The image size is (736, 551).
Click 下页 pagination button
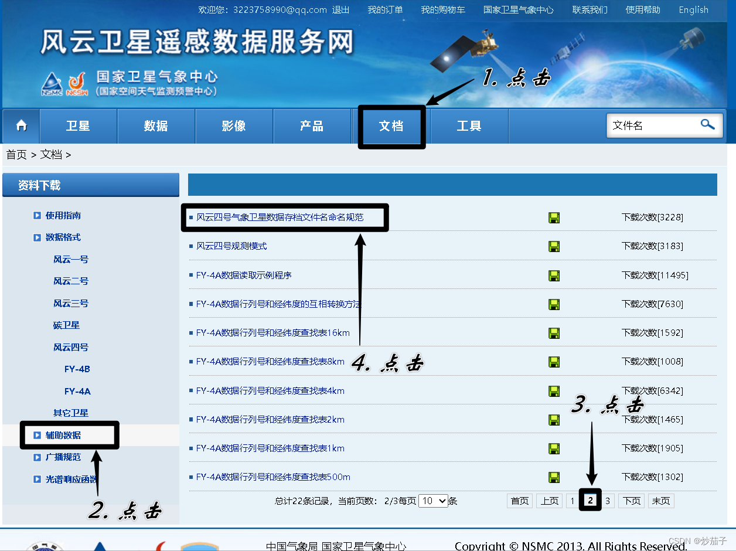pyautogui.click(x=632, y=501)
